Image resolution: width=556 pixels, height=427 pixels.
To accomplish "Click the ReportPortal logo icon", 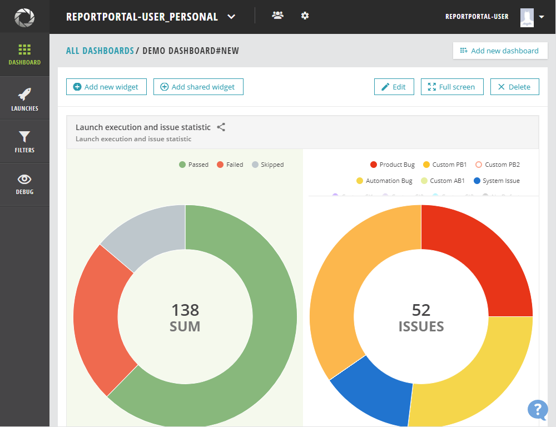I will point(24,17).
